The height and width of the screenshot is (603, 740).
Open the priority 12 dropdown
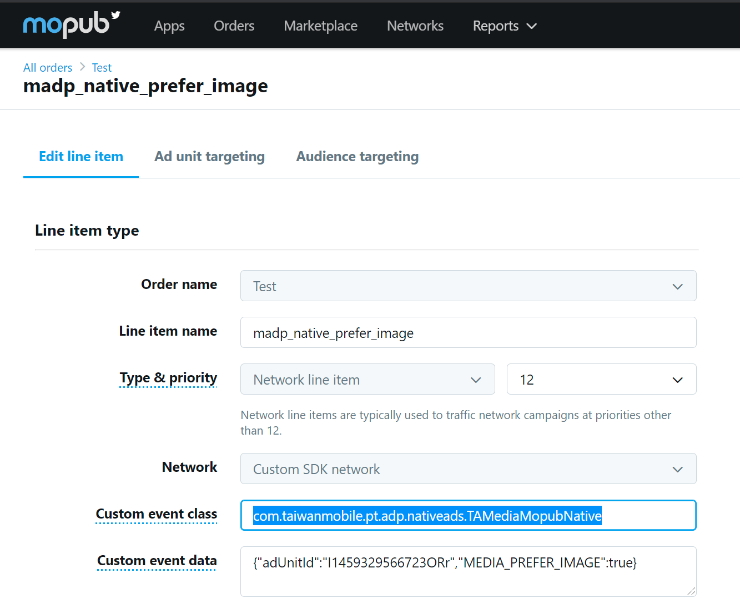(602, 379)
